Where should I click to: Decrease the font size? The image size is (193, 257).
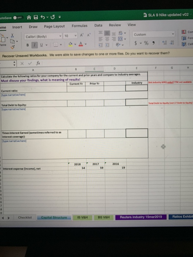(x=89, y=35)
